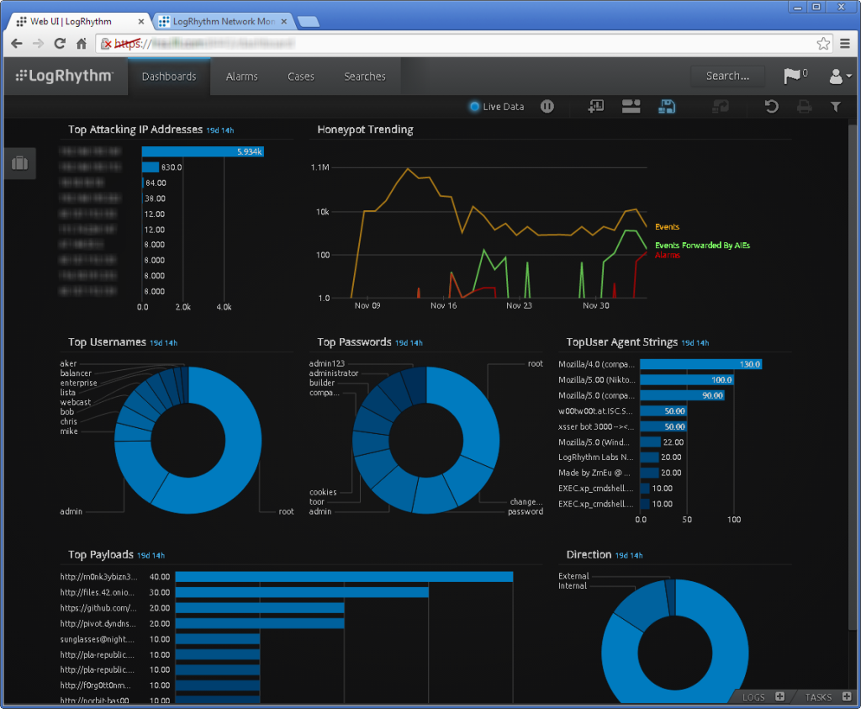The height and width of the screenshot is (709, 861).
Task: Open the briefcase side panel icon
Action: click(19, 163)
